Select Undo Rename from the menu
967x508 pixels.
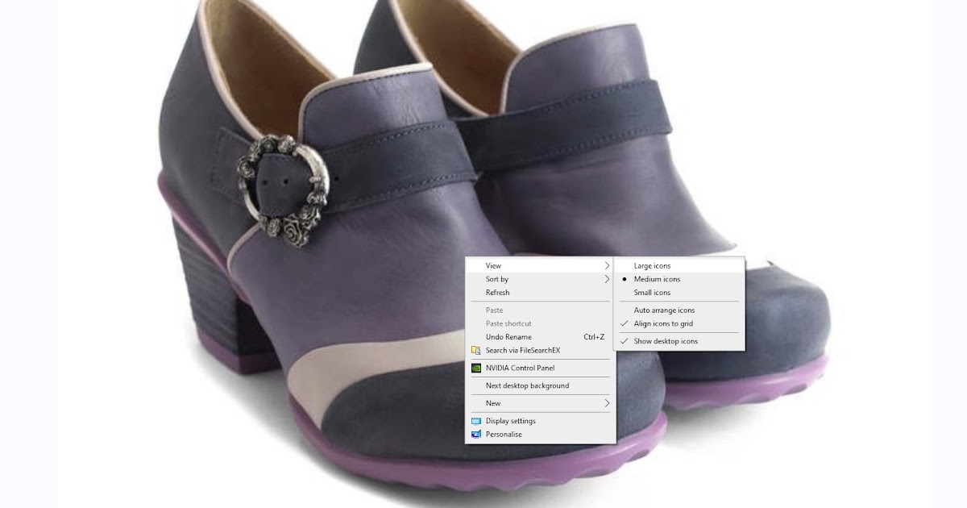pyautogui.click(x=508, y=336)
